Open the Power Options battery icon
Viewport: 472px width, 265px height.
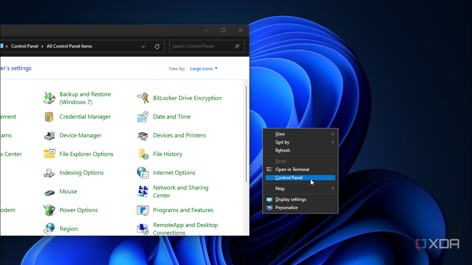point(50,210)
